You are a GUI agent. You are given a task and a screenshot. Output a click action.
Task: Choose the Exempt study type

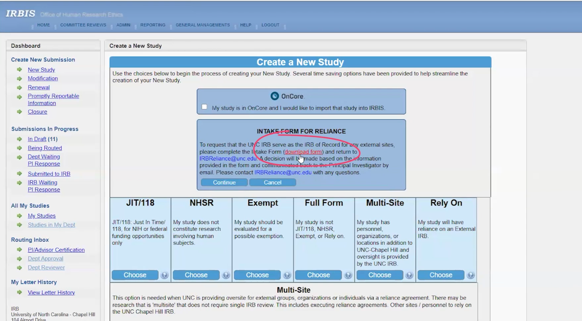(x=257, y=275)
